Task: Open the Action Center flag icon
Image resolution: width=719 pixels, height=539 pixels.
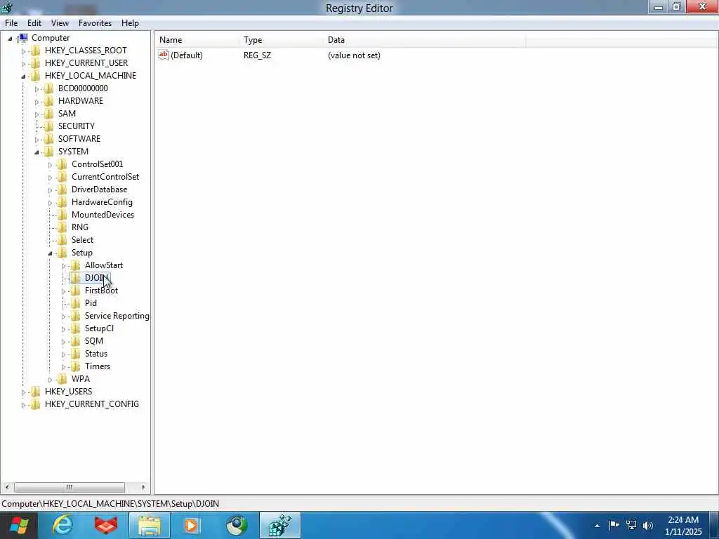Action: pyautogui.click(x=614, y=525)
